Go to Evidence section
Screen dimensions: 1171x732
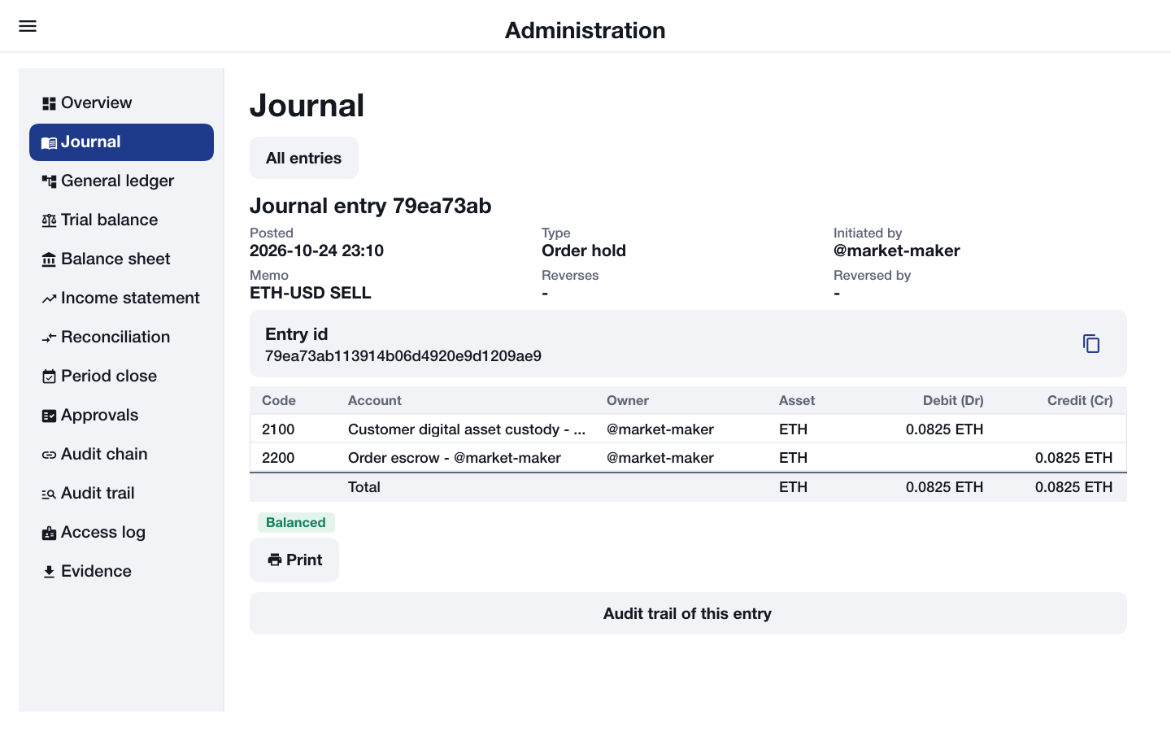pyautogui.click(x=121, y=571)
